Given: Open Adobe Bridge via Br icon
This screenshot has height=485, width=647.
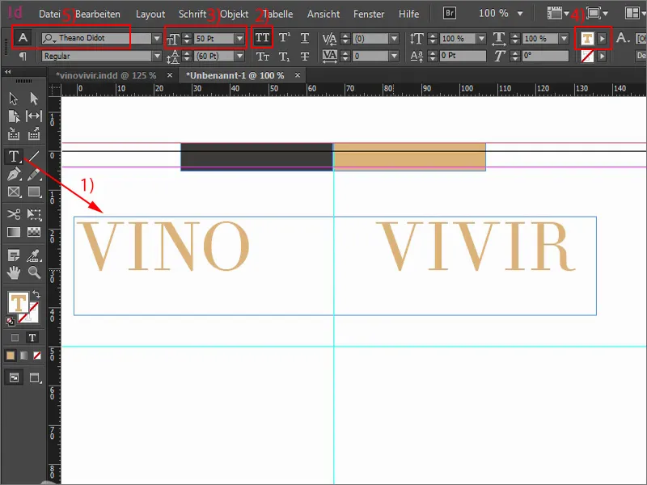Looking at the screenshot, I should click(450, 13).
